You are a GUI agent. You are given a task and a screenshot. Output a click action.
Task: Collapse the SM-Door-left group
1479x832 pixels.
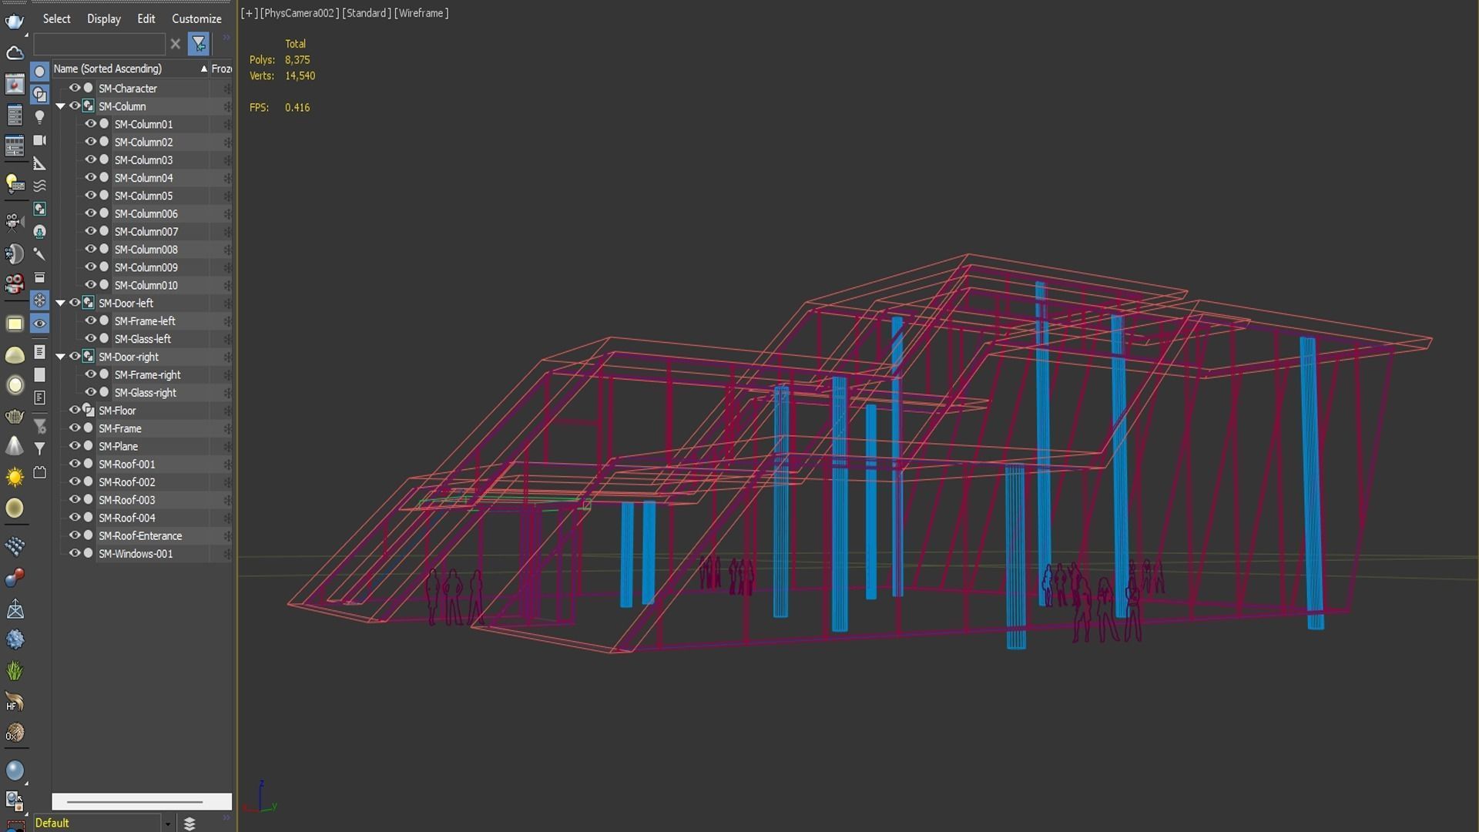[x=60, y=304]
